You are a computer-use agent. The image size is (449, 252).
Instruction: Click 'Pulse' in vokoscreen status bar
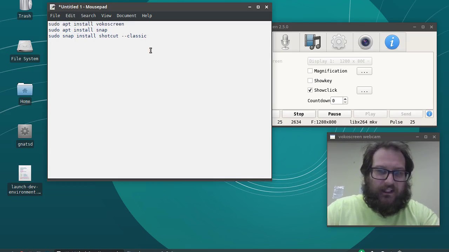396,122
